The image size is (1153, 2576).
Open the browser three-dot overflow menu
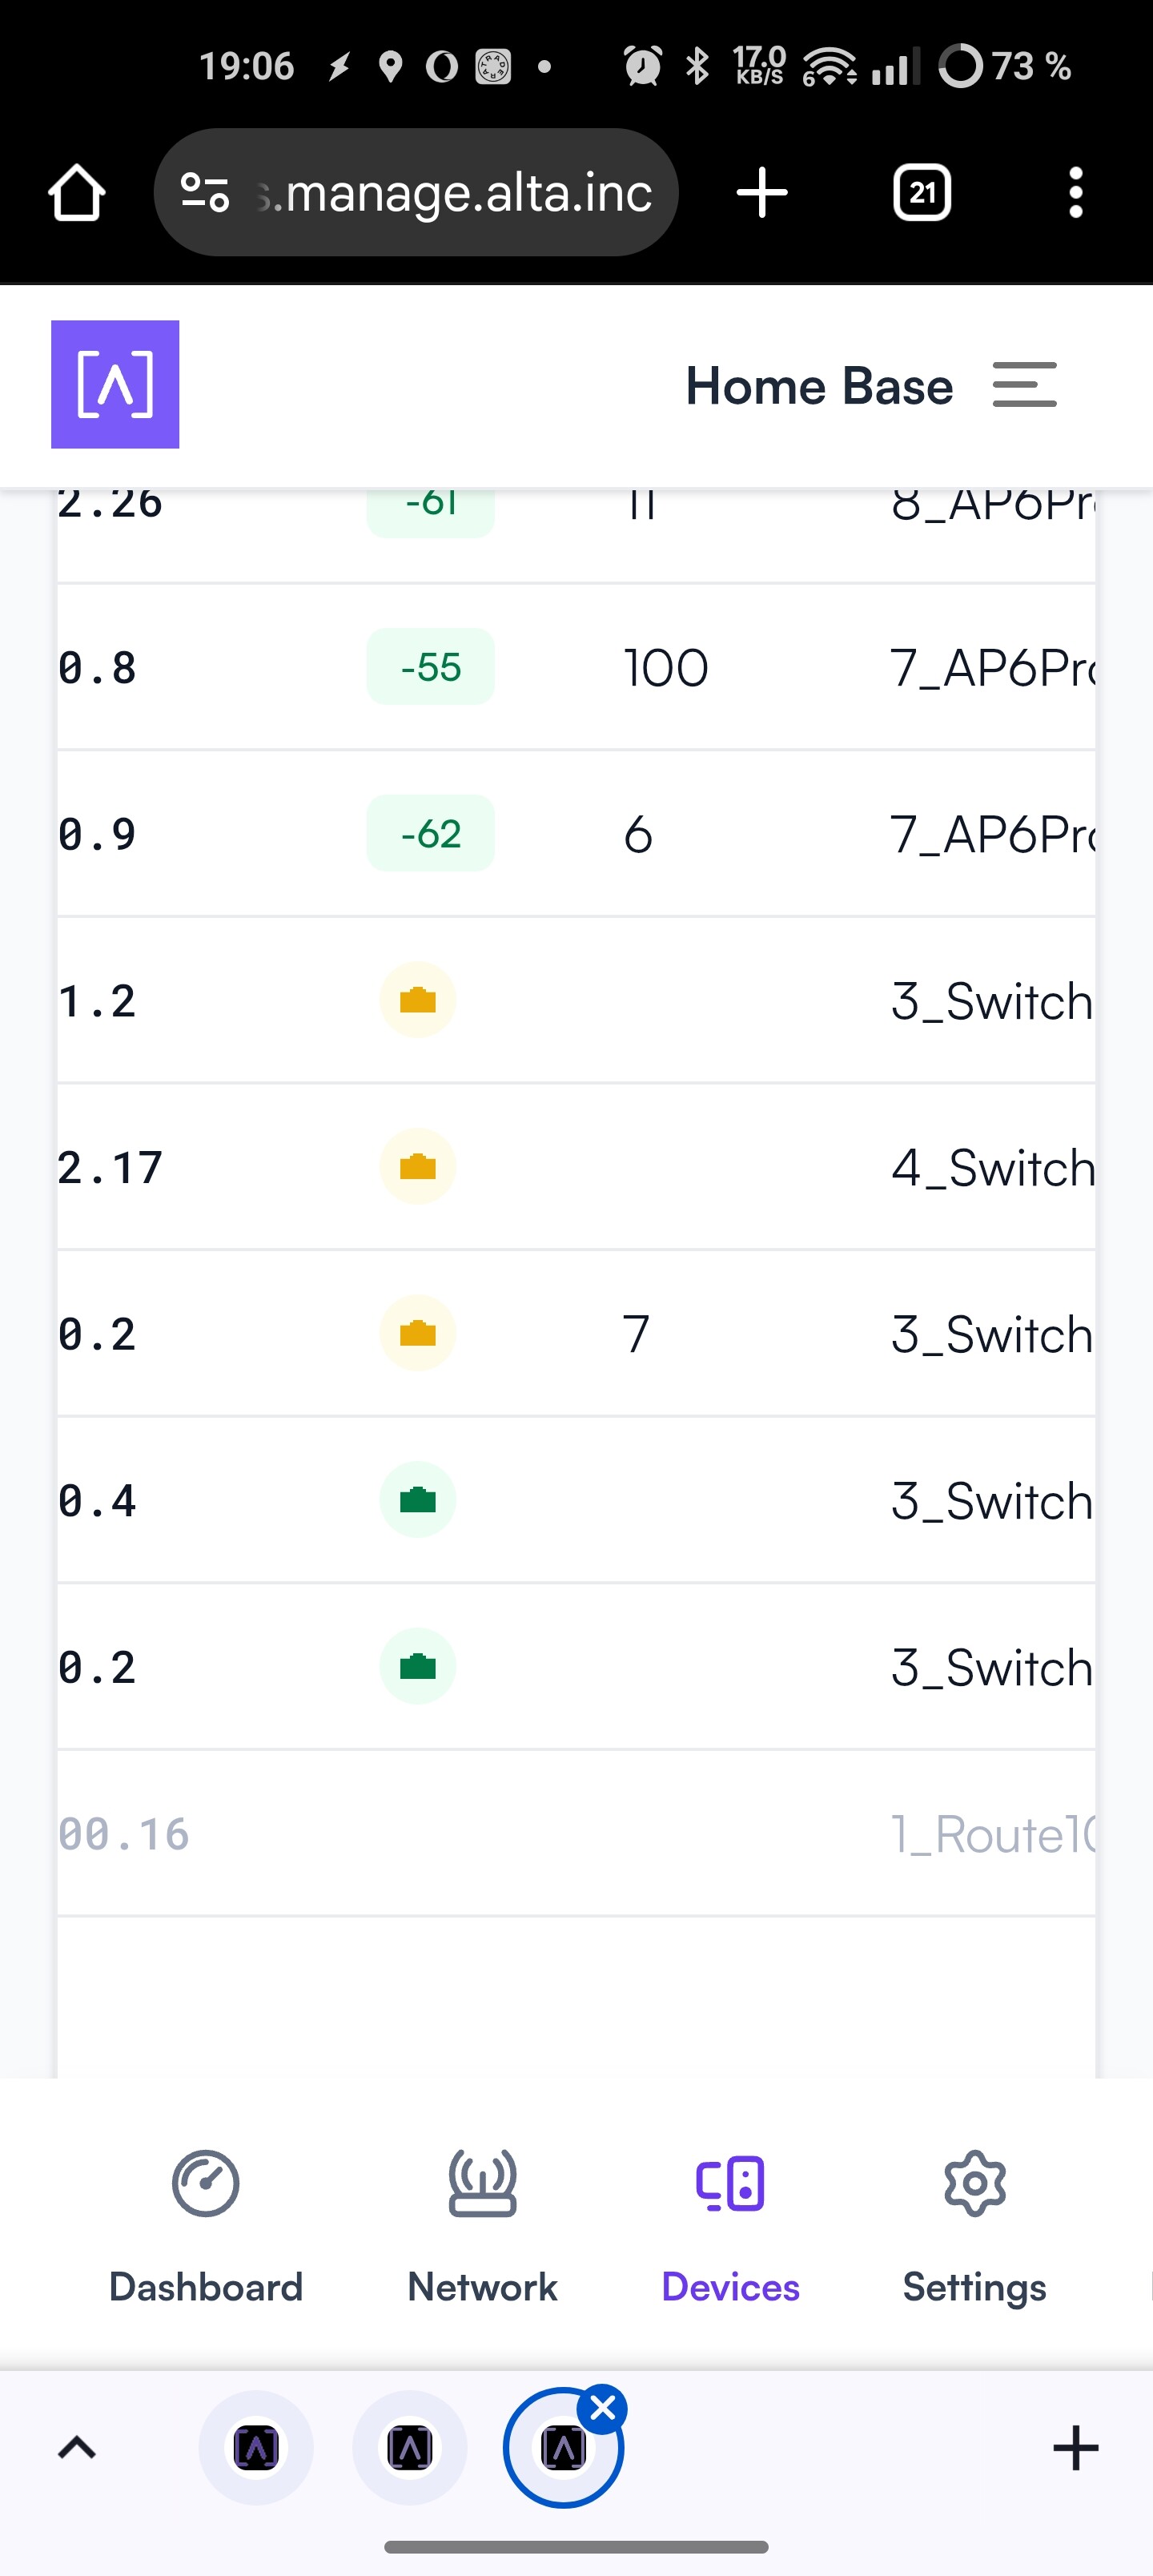pyautogui.click(x=1075, y=192)
